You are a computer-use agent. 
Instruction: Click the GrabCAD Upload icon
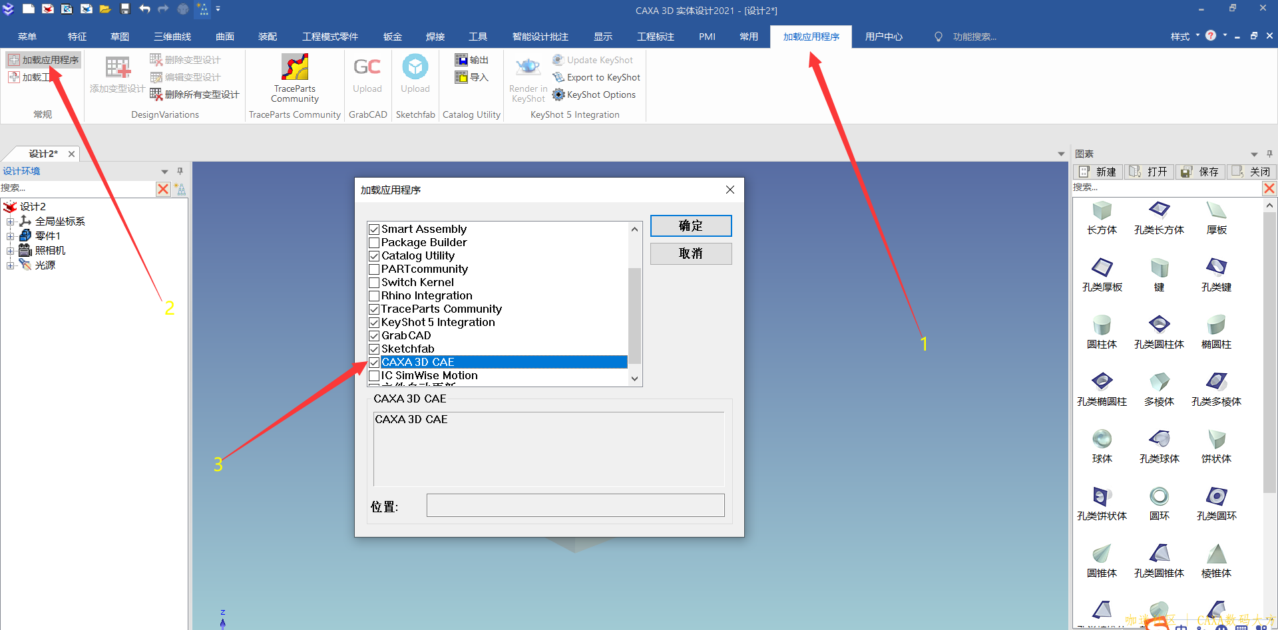[367, 68]
